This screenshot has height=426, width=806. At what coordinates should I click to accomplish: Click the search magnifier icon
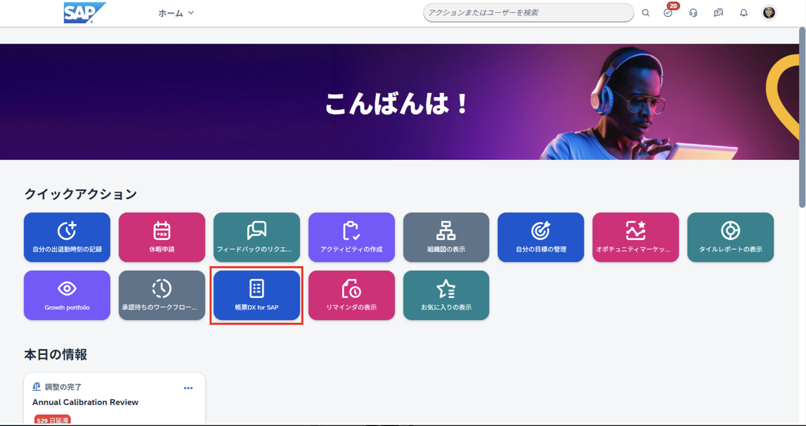tap(646, 13)
